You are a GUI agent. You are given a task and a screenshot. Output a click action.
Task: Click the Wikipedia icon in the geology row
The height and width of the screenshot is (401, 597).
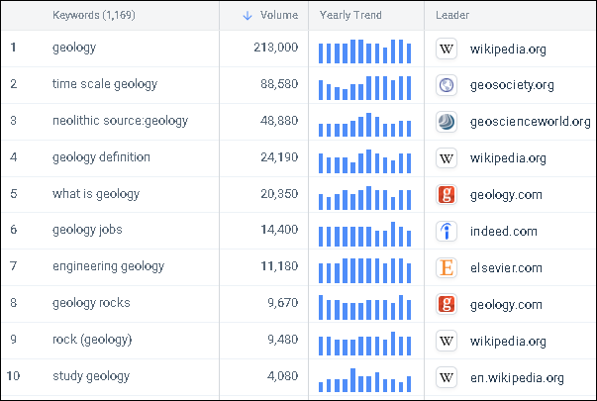coord(447,49)
